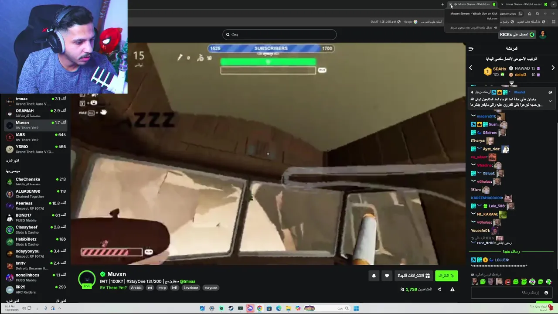Open the user profile avatar menu
The width and height of the screenshot is (558, 314).
[x=543, y=34]
